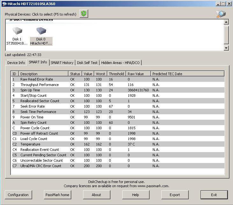
Task: Click the Description column header
Action: coord(44,74)
